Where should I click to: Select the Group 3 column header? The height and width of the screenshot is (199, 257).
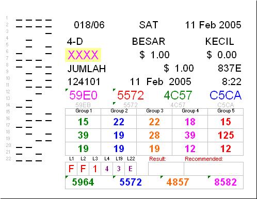tap(154, 111)
